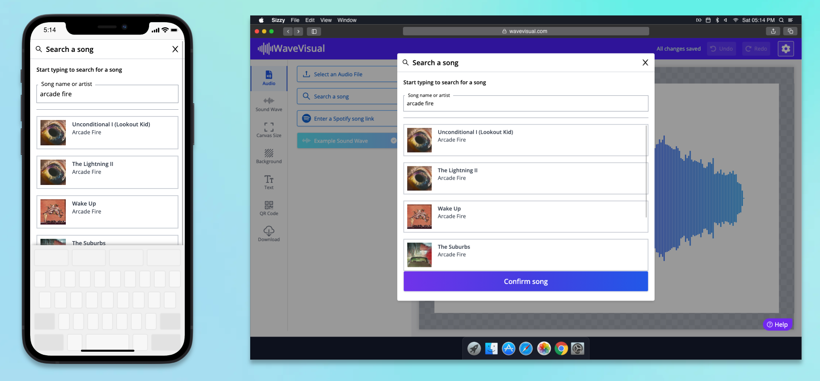Open the Sound Wave panel in sidebar

coord(269,104)
